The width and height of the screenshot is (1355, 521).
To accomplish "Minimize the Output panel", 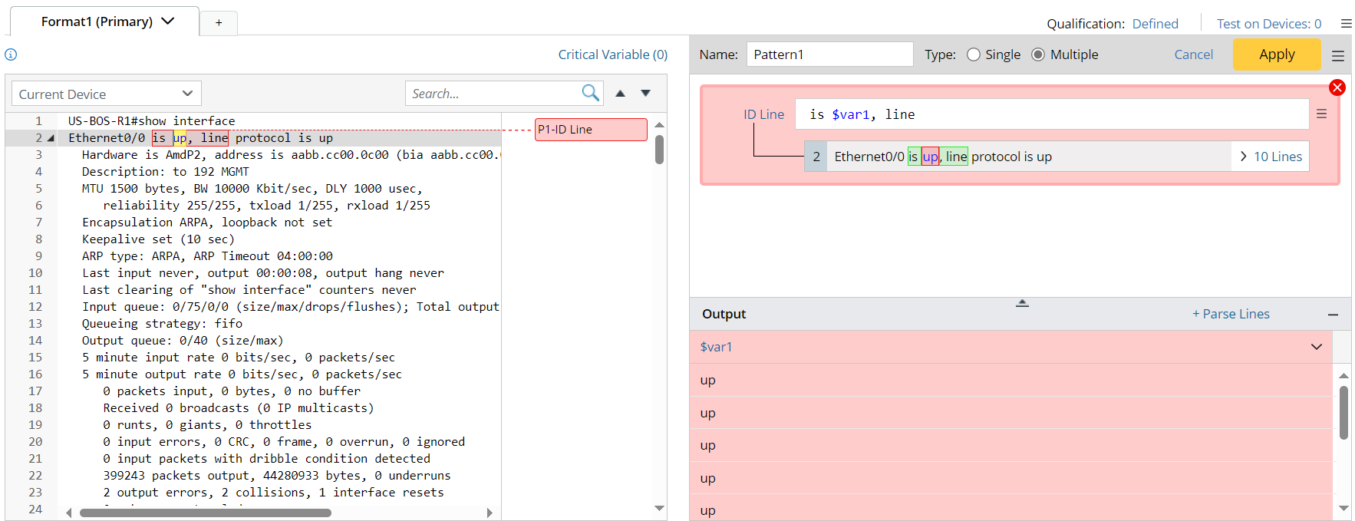I will pyautogui.click(x=1333, y=315).
